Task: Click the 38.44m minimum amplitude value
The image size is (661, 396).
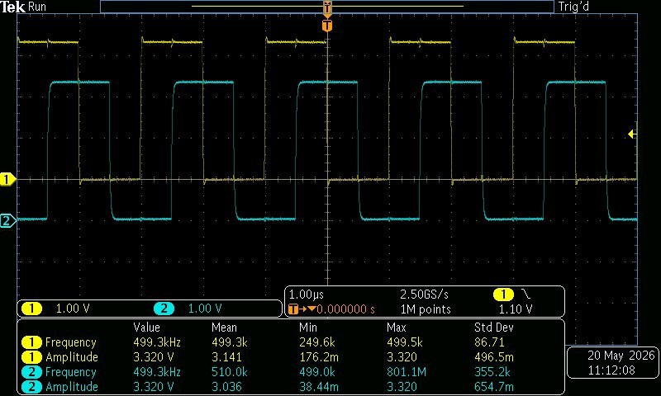Action: click(x=319, y=386)
